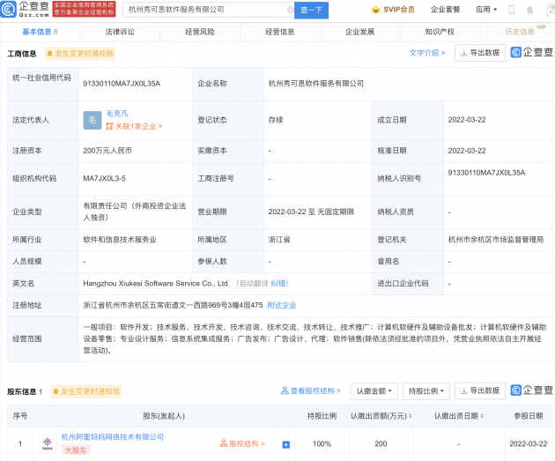Click the 登记机关 value 杭州市余杭区市场监督管理局
The image size is (555, 461).
click(x=496, y=240)
